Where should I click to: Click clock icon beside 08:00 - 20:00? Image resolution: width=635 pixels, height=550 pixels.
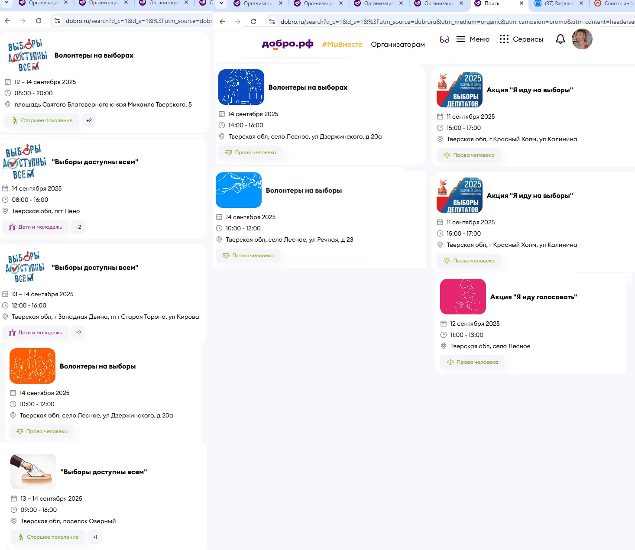pos(8,93)
